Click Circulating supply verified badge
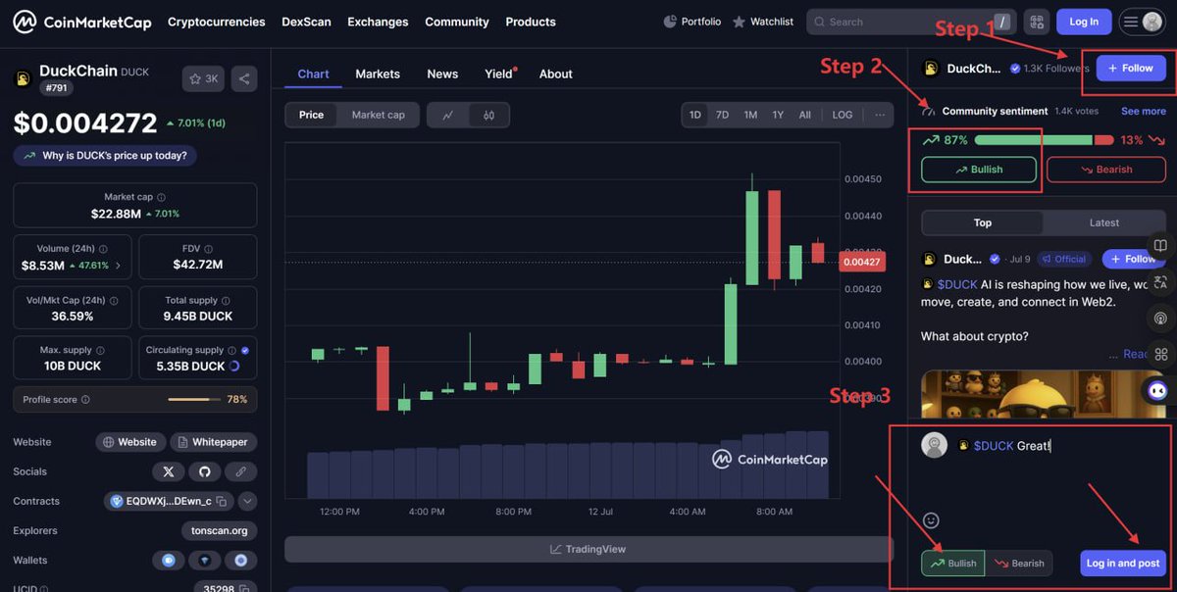This screenshot has width=1177, height=592. pos(245,350)
